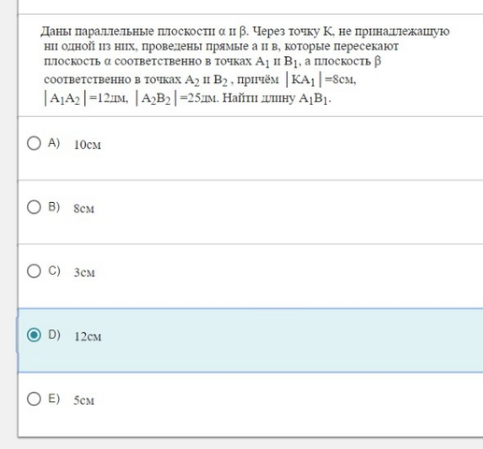The image size is (483, 449).
Task: Click empty area of answer row A
Action: coord(280,148)
